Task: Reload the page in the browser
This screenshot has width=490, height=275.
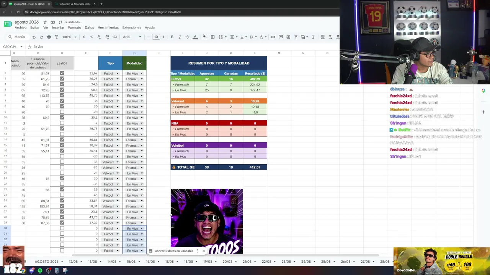Action: point(18,12)
